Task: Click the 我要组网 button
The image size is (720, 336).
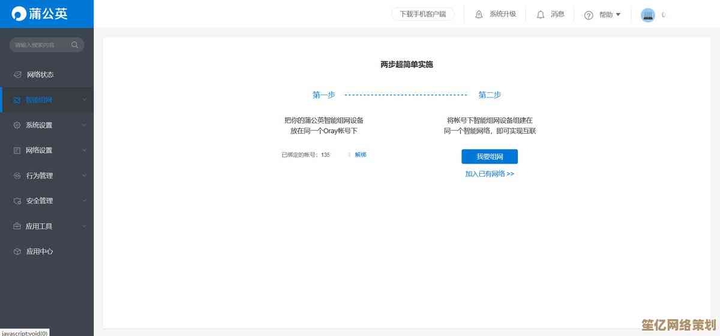Action: click(490, 156)
